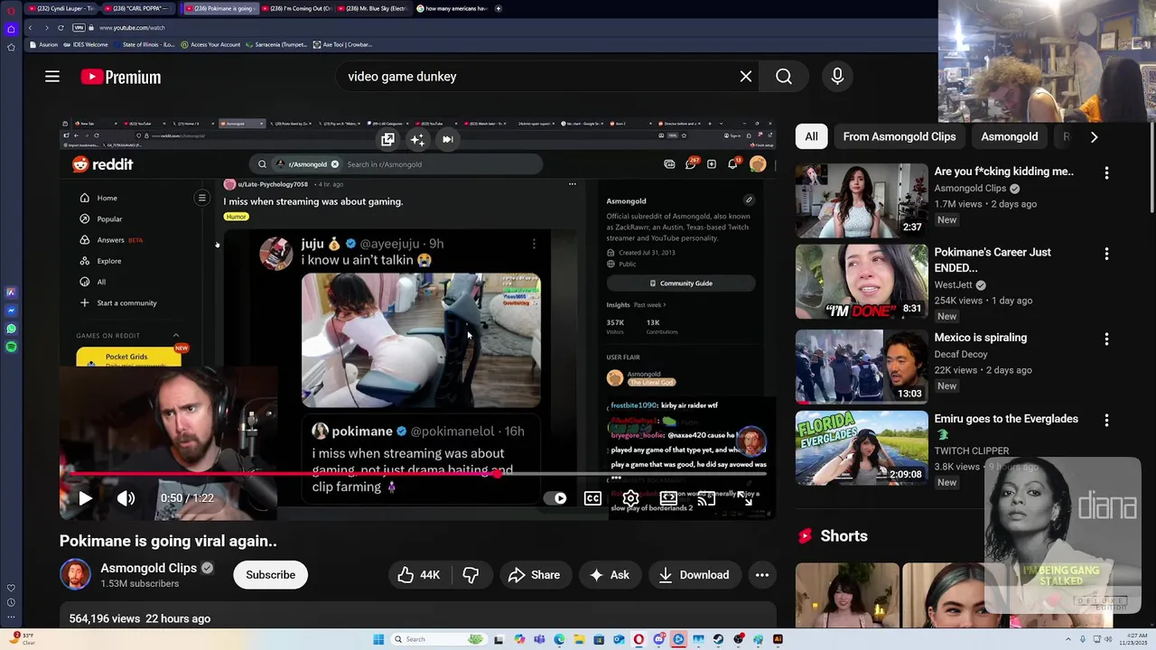This screenshot has height=650, width=1156.
Task: Open options for 'Are you f*cking kidding me'
Action: [x=1106, y=173]
